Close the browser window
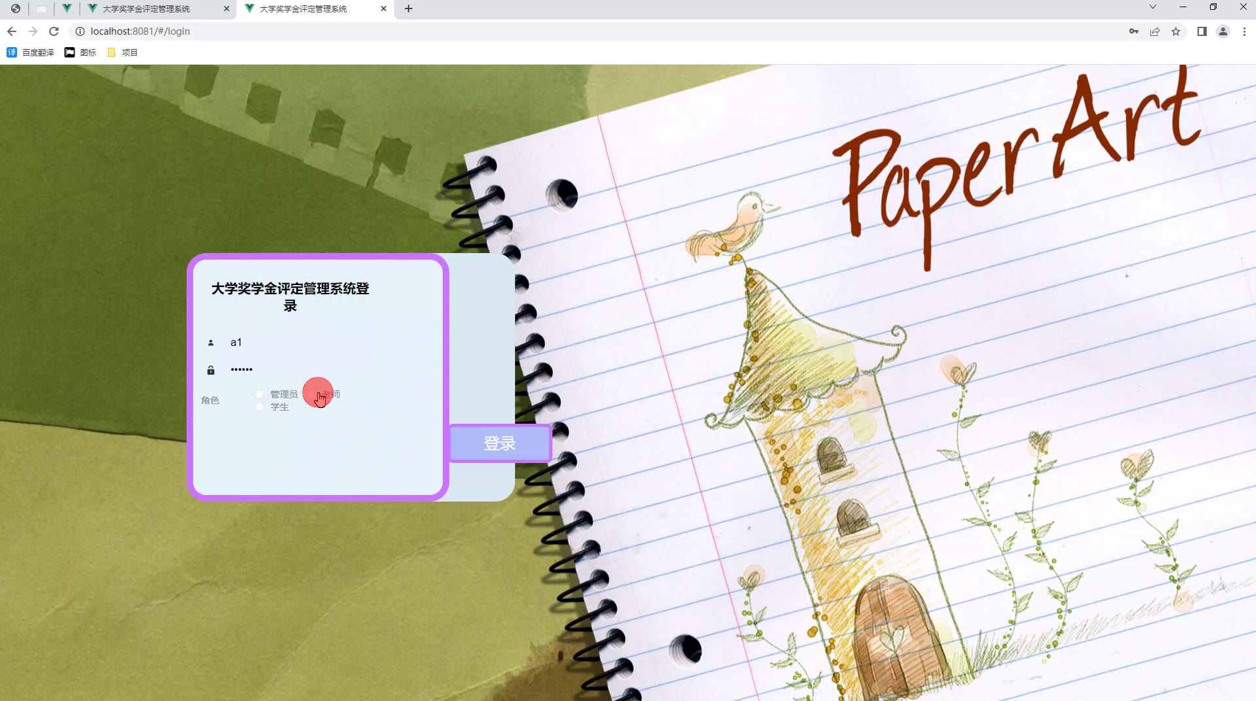 [1243, 7]
